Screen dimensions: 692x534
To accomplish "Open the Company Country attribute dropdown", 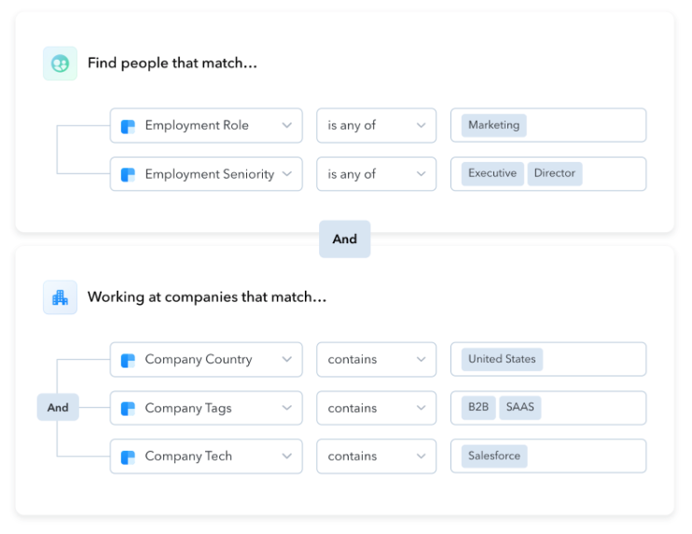I will pos(286,360).
